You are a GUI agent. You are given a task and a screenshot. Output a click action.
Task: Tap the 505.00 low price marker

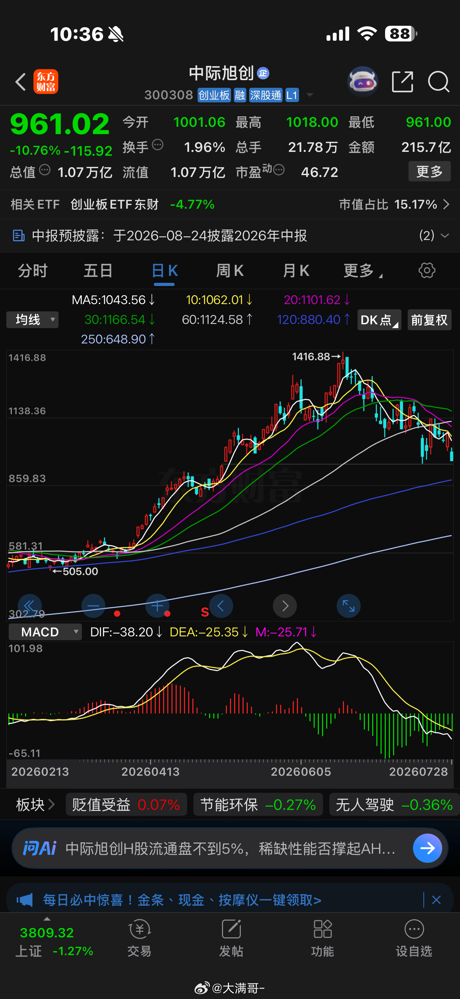point(75,571)
